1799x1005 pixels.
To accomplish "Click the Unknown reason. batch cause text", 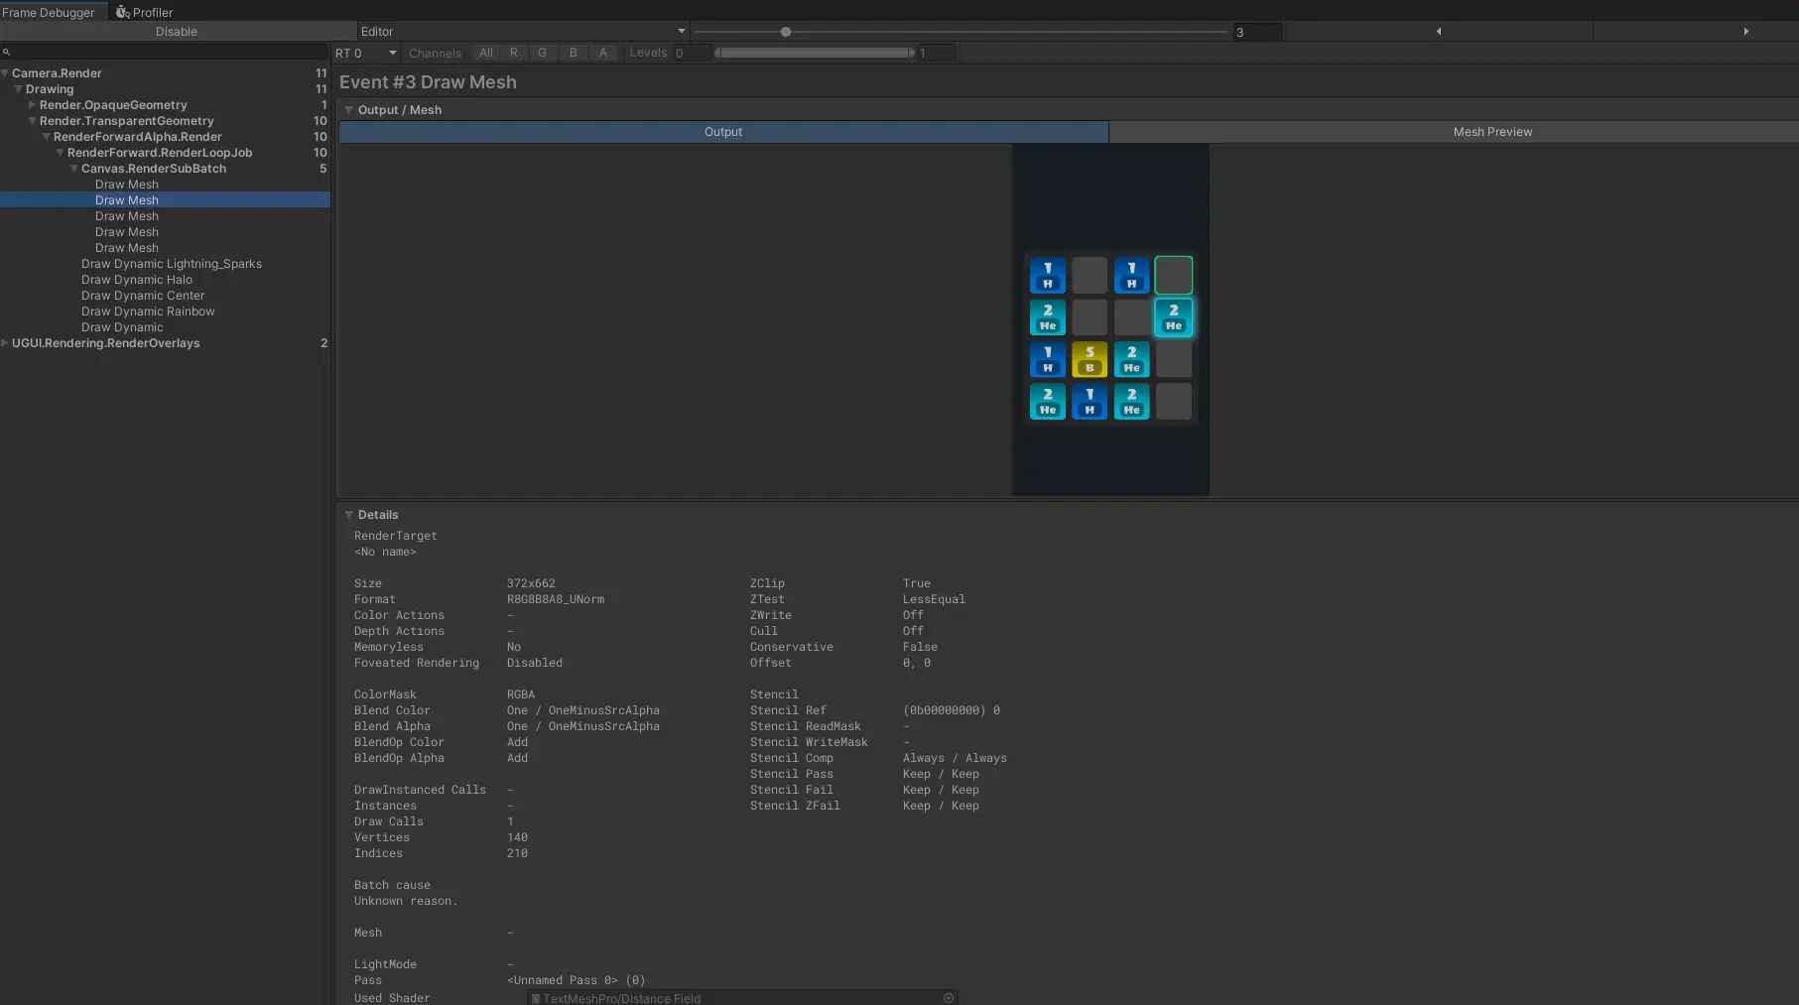I will (406, 901).
